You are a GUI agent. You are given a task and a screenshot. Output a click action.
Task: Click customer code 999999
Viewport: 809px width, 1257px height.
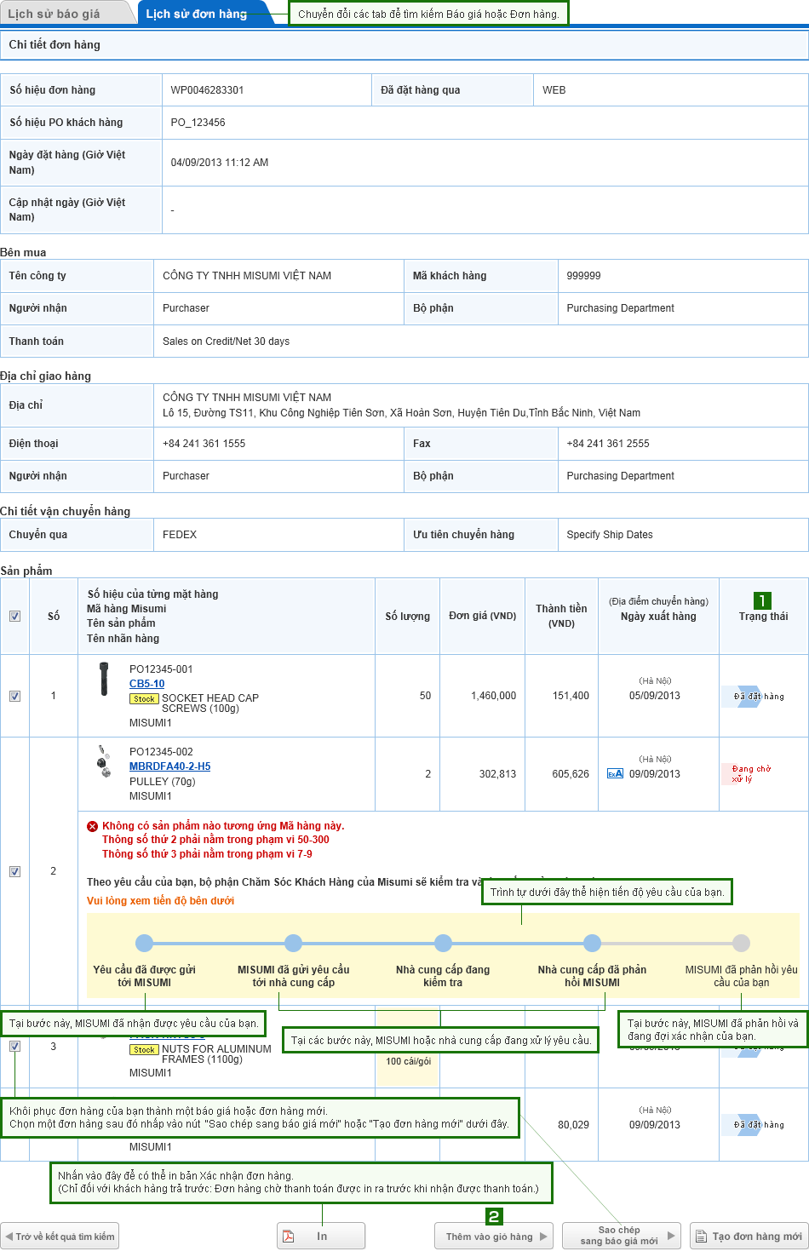point(583,276)
